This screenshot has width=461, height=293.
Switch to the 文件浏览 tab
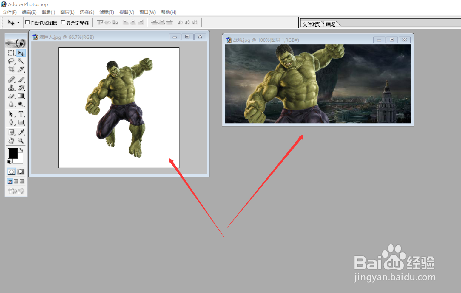point(312,24)
